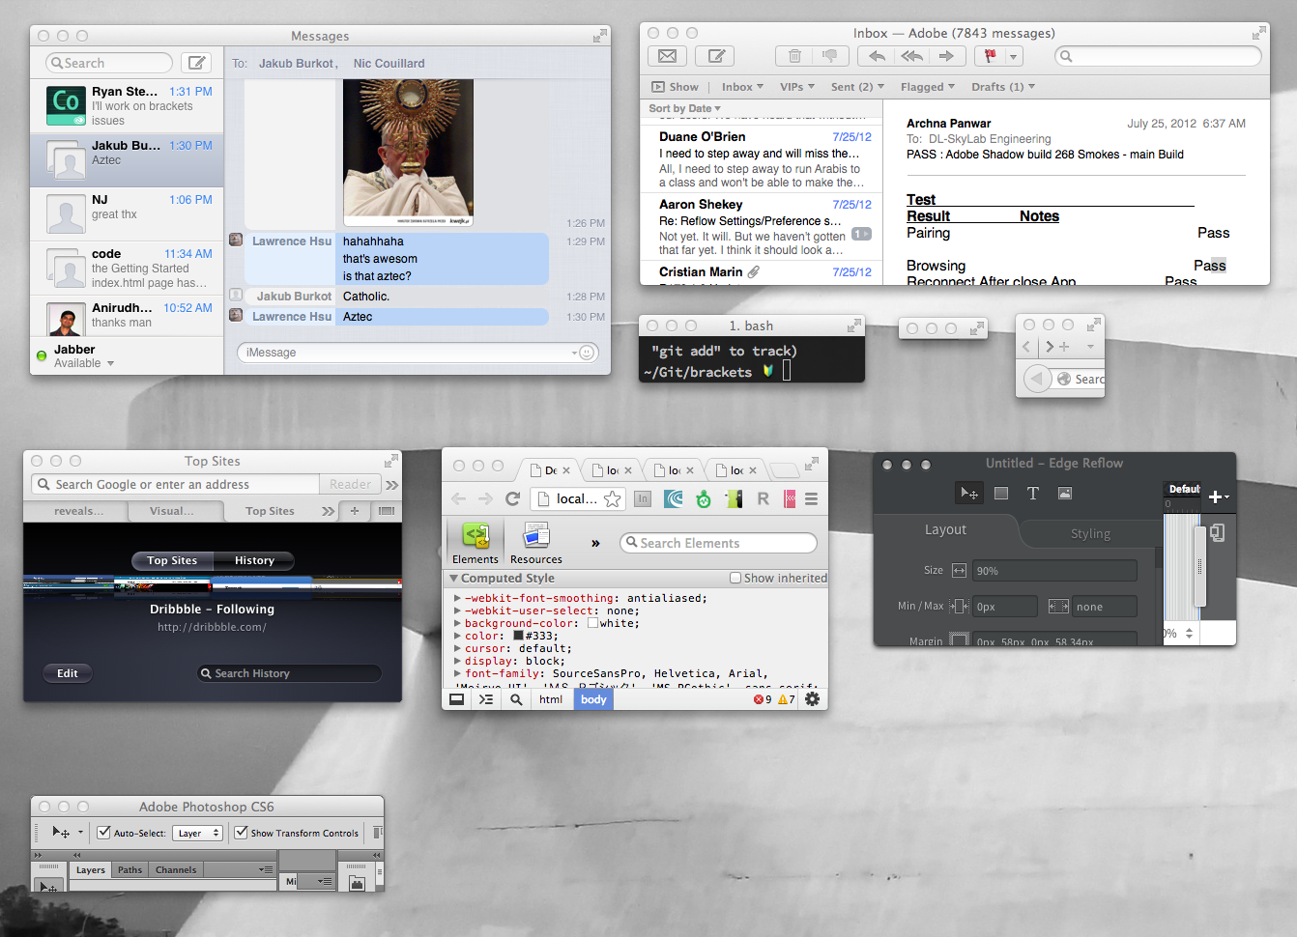Flag the email with red flag

click(990, 56)
